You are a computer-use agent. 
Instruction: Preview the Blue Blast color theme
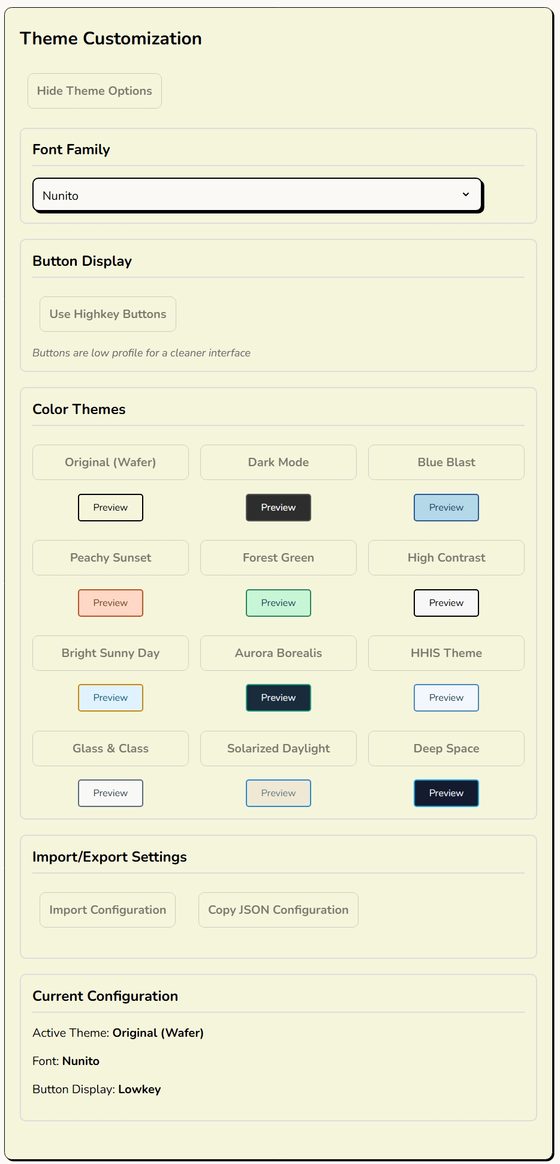pyautogui.click(x=446, y=508)
